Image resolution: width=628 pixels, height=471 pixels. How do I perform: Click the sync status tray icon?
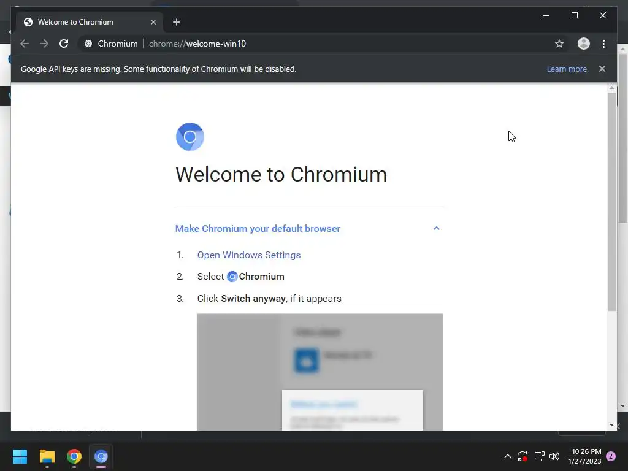click(523, 456)
